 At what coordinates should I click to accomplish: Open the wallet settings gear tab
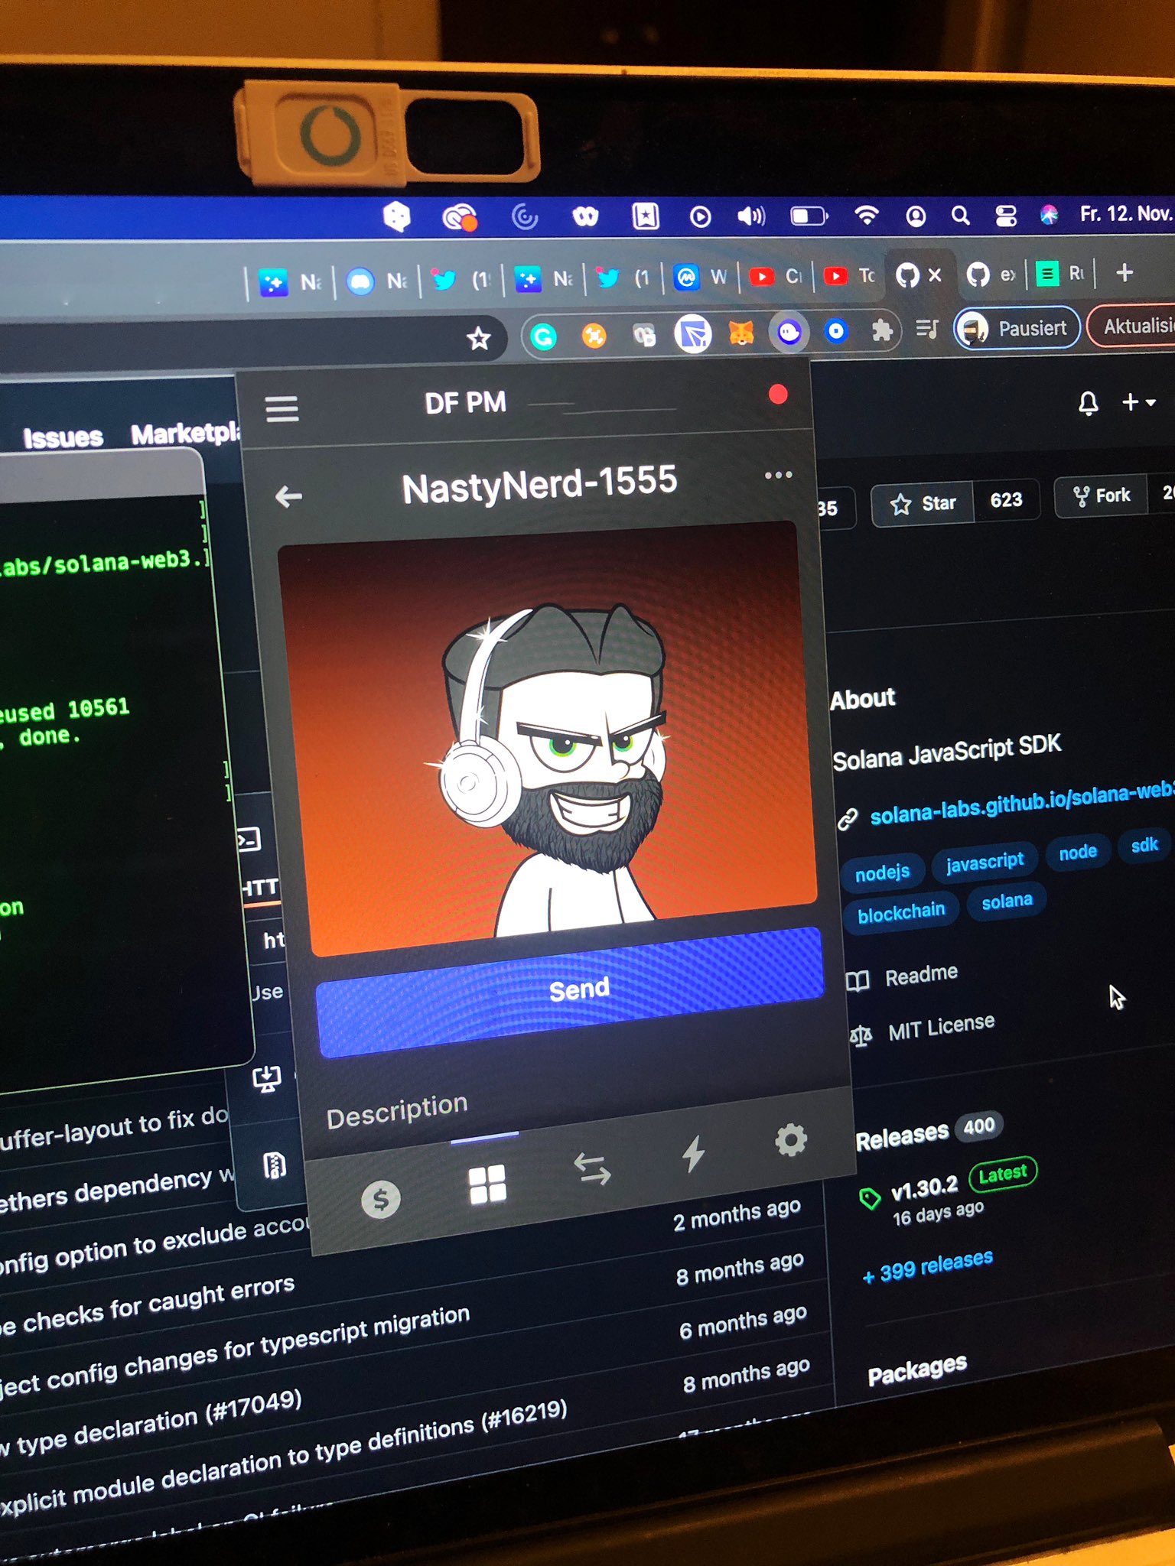click(791, 1139)
